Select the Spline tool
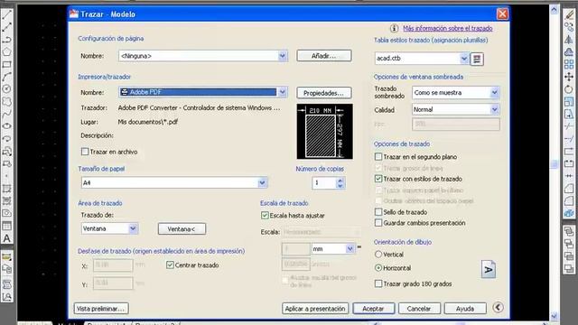The image size is (578, 325). (x=6, y=114)
